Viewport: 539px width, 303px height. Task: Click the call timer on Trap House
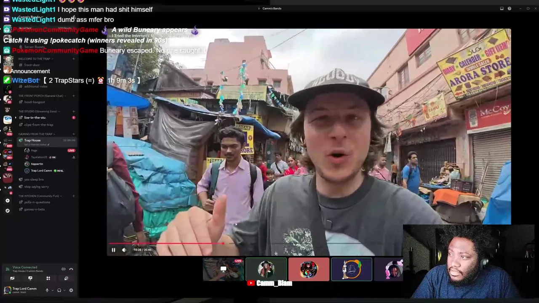[69, 140]
